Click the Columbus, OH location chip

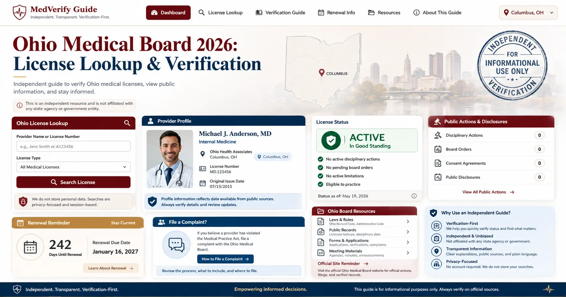click(273, 157)
